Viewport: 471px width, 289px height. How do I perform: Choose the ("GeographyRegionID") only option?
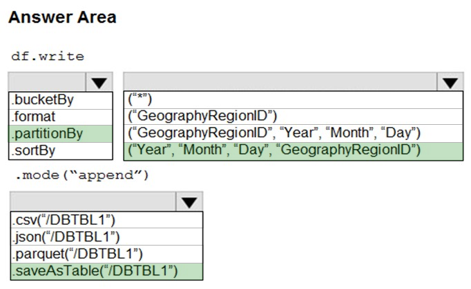(294, 117)
